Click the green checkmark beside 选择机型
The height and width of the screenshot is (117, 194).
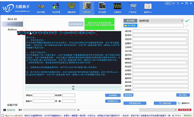click(187, 21)
